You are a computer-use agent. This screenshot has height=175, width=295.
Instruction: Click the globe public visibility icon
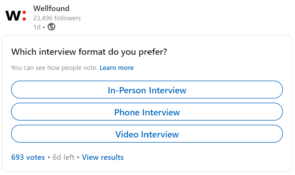[x=51, y=27]
